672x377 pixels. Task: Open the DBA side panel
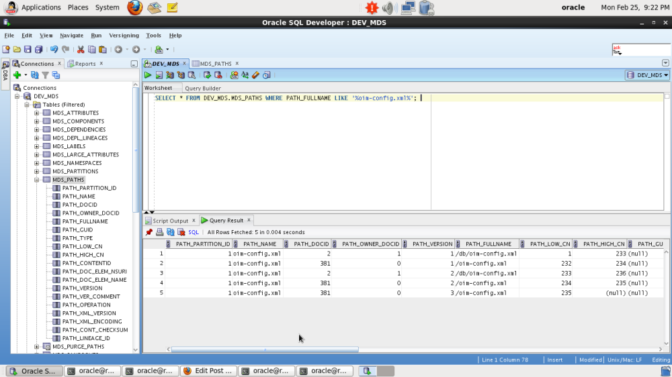[5, 74]
